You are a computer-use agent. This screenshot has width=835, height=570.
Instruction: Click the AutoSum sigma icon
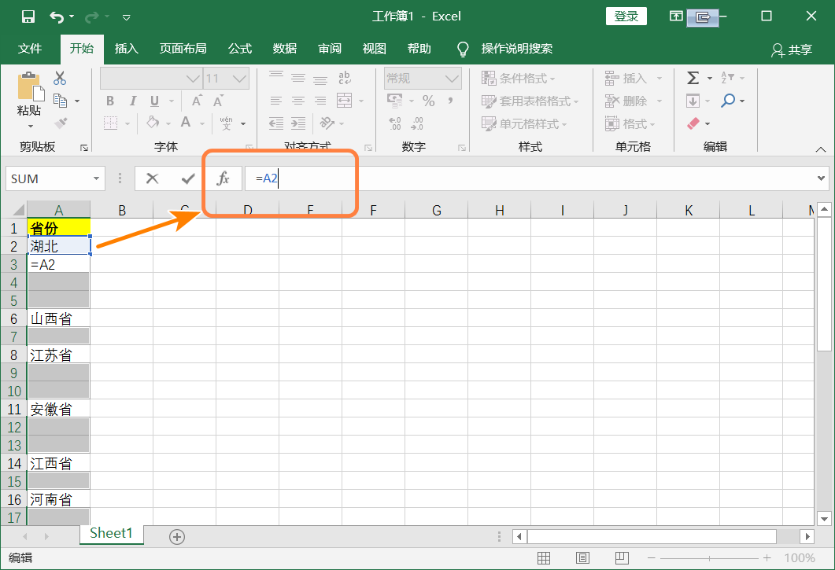click(x=693, y=79)
